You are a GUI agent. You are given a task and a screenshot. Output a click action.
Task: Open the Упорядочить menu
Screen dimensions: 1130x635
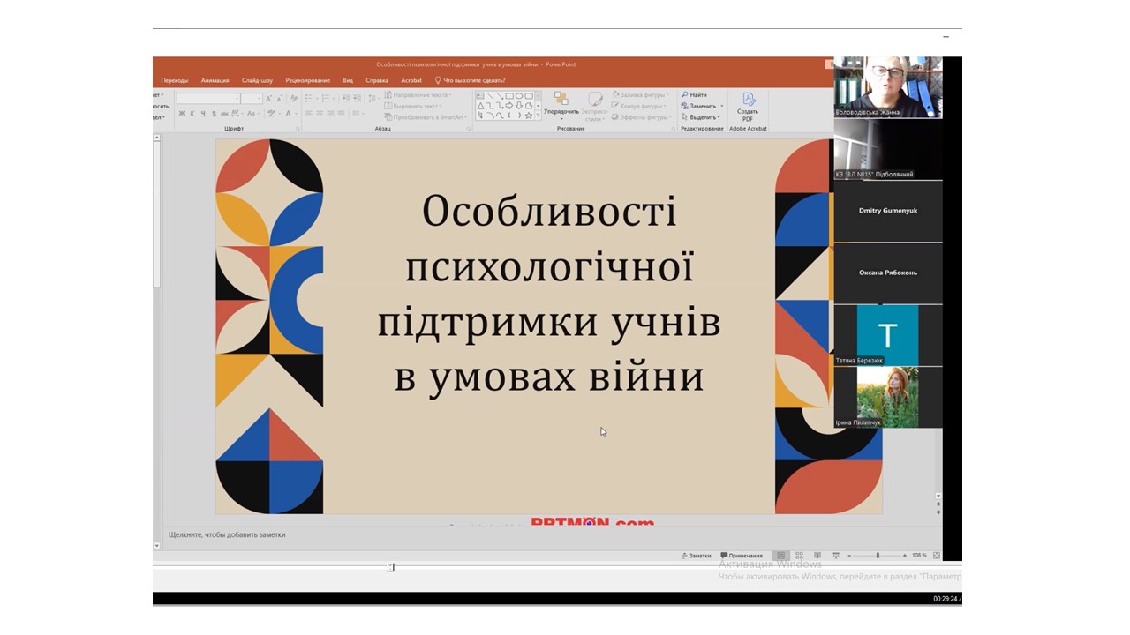pyautogui.click(x=561, y=106)
